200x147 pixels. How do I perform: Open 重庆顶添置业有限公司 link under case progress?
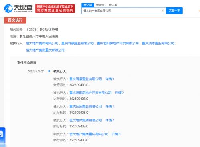[x=86, y=107]
